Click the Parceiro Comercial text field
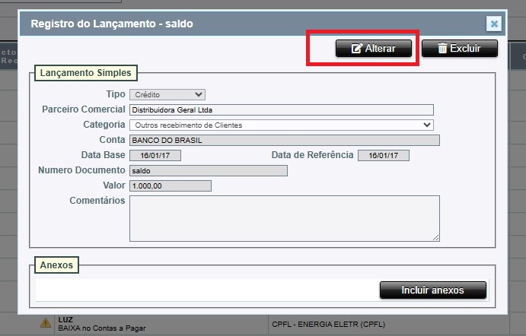The height and width of the screenshot is (336, 526). tap(281, 109)
